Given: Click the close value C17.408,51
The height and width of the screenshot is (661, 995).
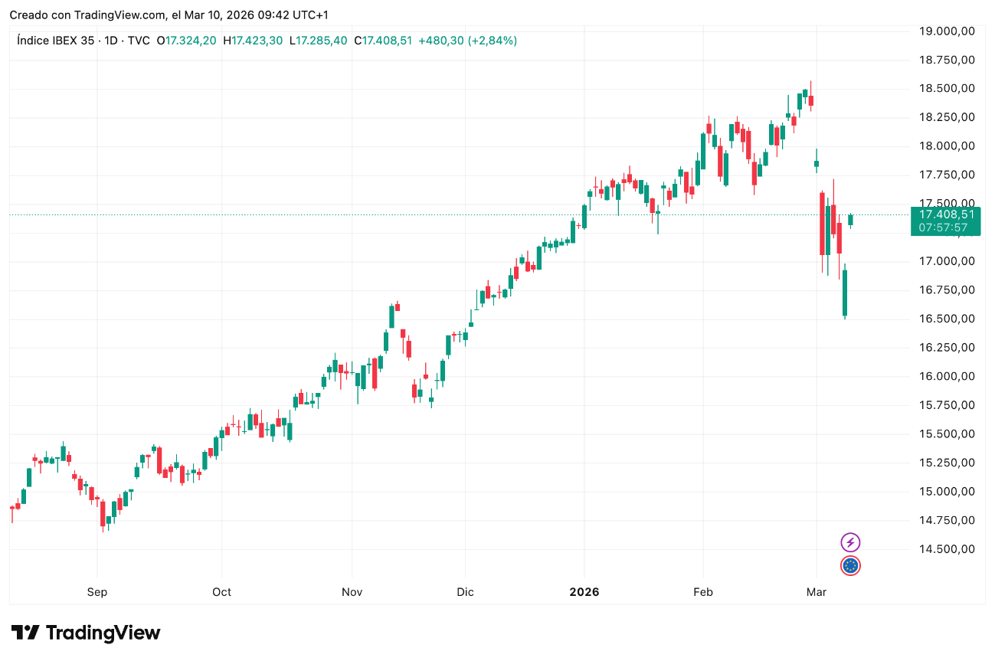Looking at the screenshot, I should pos(383,41).
